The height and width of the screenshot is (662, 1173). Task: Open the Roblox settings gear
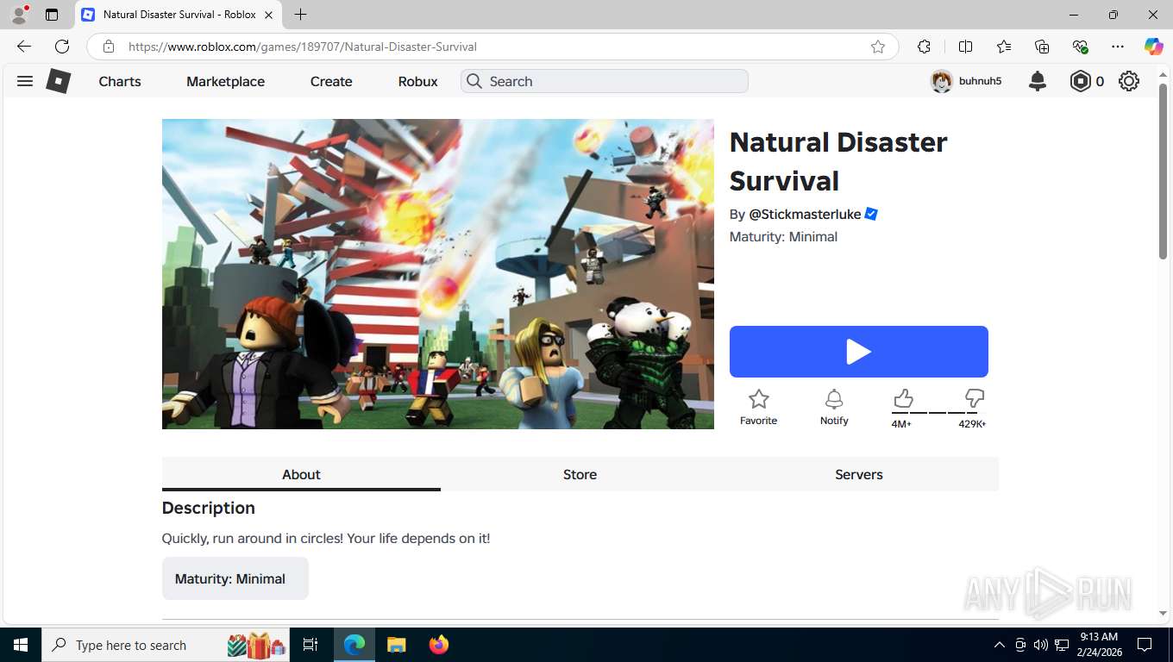pos(1128,81)
